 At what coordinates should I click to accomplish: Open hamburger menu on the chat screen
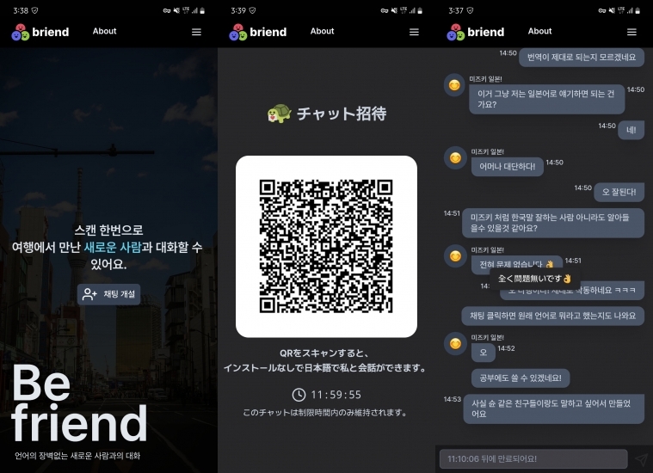631,32
